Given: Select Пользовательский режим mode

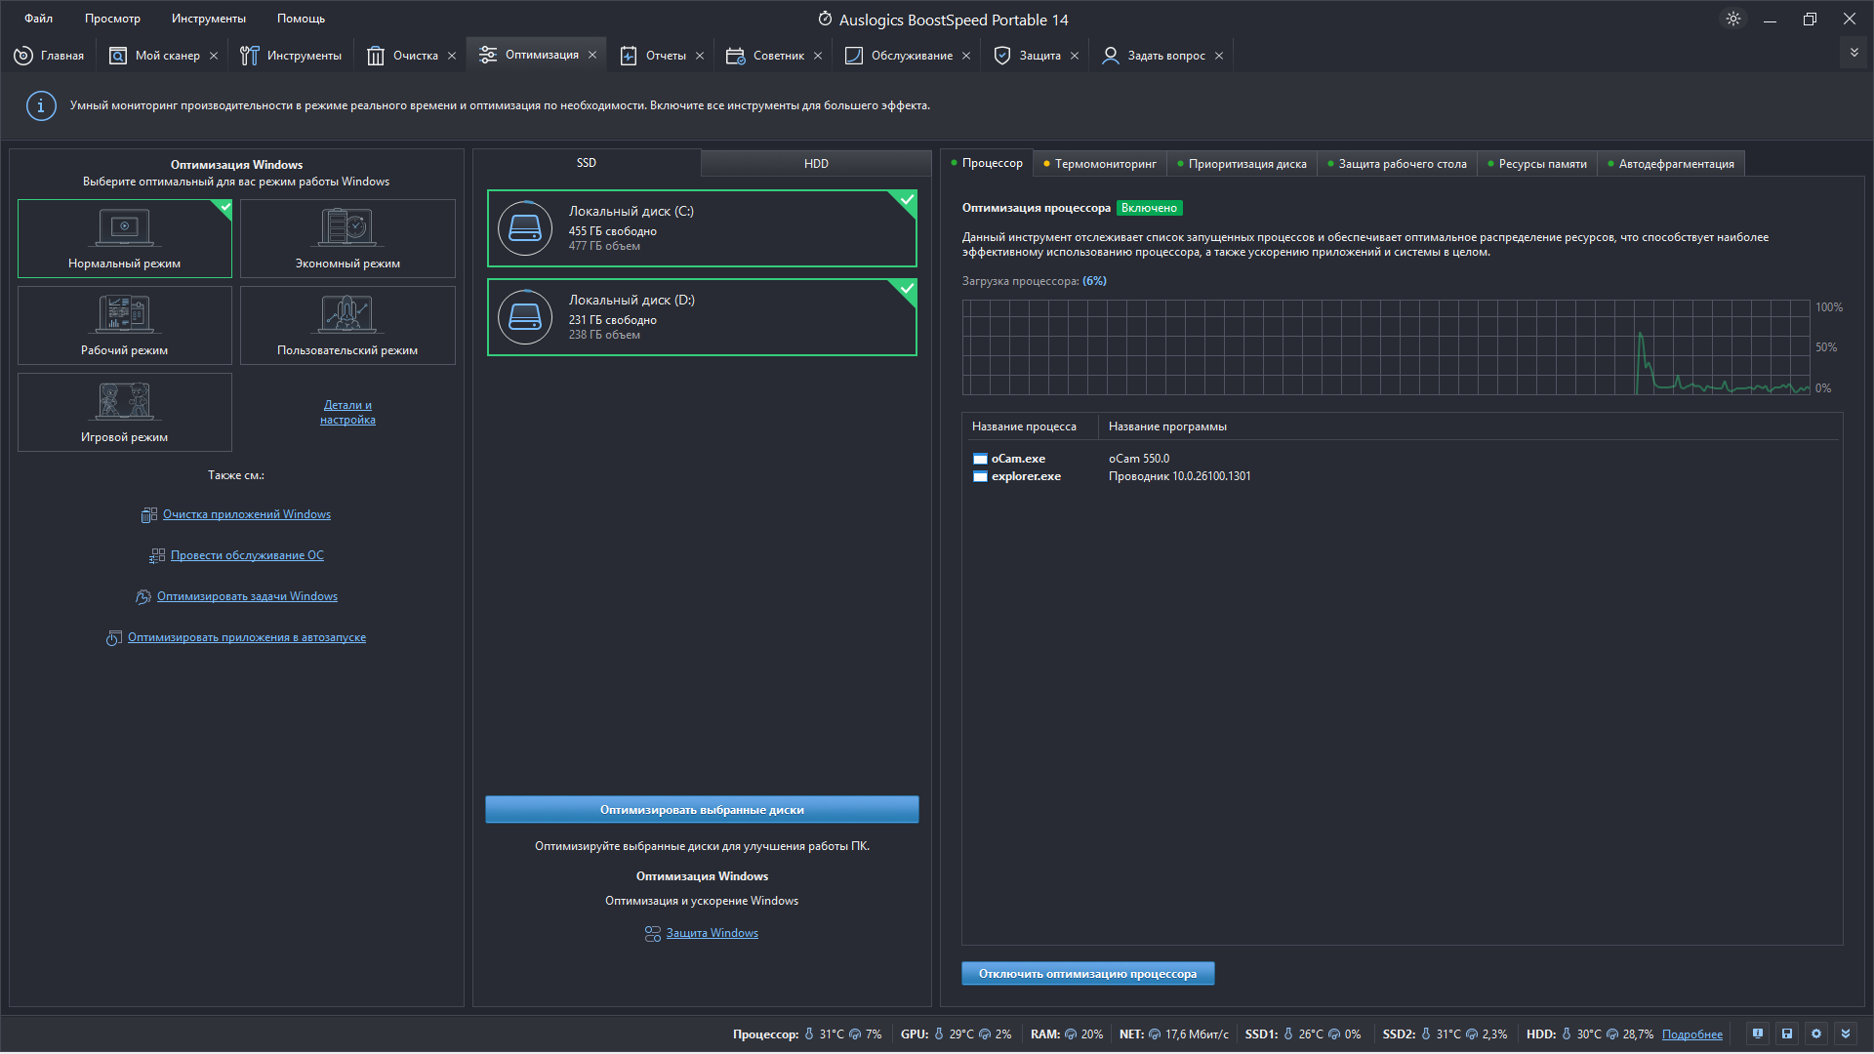Looking at the screenshot, I should [347, 325].
